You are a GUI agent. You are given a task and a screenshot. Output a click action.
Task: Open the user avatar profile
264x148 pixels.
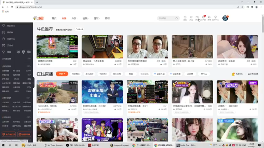225,18
